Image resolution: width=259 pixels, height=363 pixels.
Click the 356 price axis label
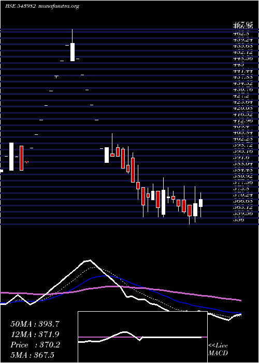[239, 220]
